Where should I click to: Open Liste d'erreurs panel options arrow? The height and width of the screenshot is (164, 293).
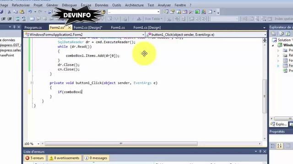255,152
